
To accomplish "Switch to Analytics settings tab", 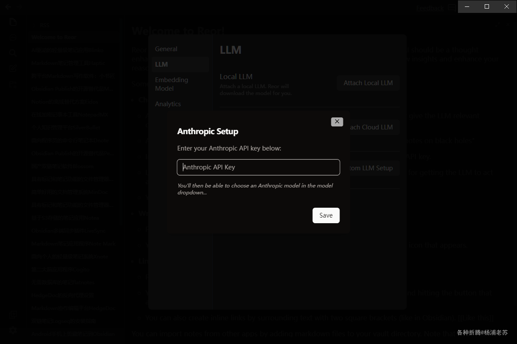I will (x=168, y=104).
